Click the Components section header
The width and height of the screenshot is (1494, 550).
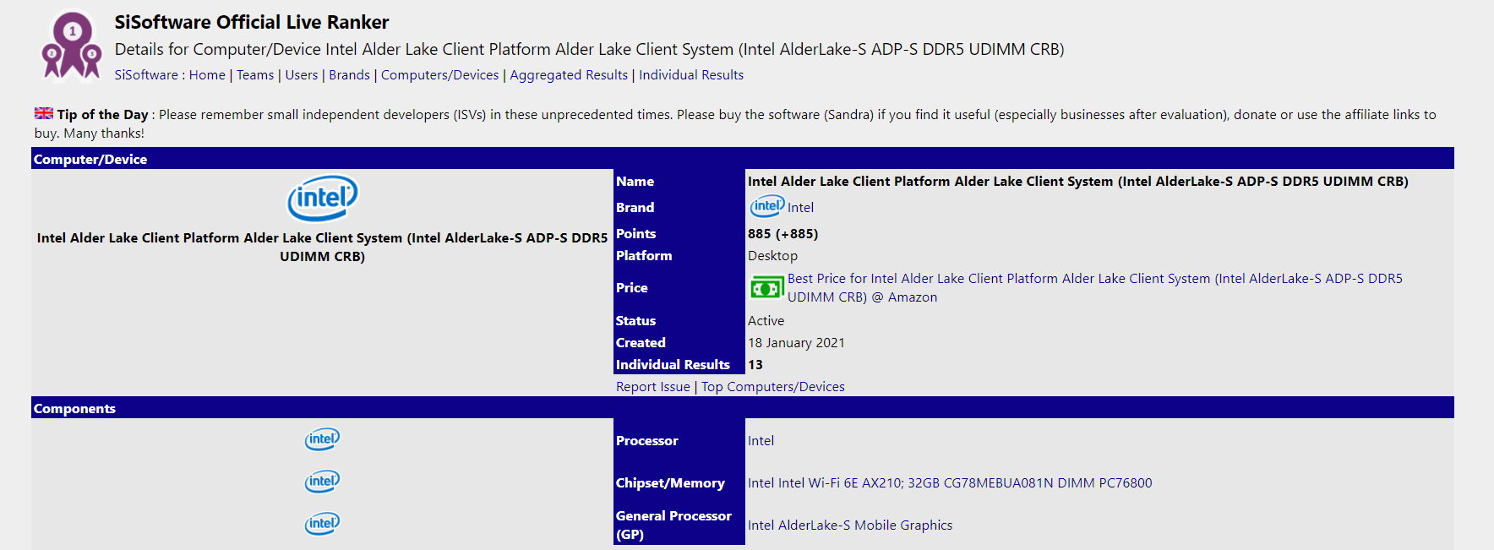coord(742,408)
